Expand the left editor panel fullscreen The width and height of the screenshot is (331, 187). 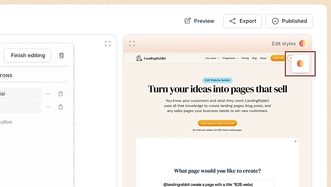coord(108,44)
